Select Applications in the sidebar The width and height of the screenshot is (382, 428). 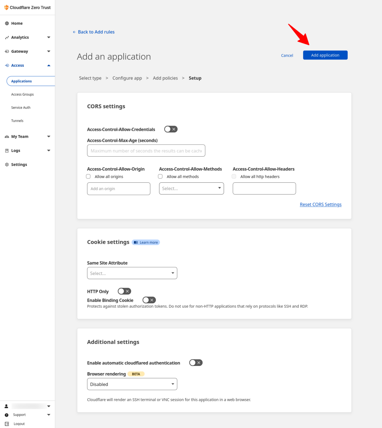coord(21,81)
